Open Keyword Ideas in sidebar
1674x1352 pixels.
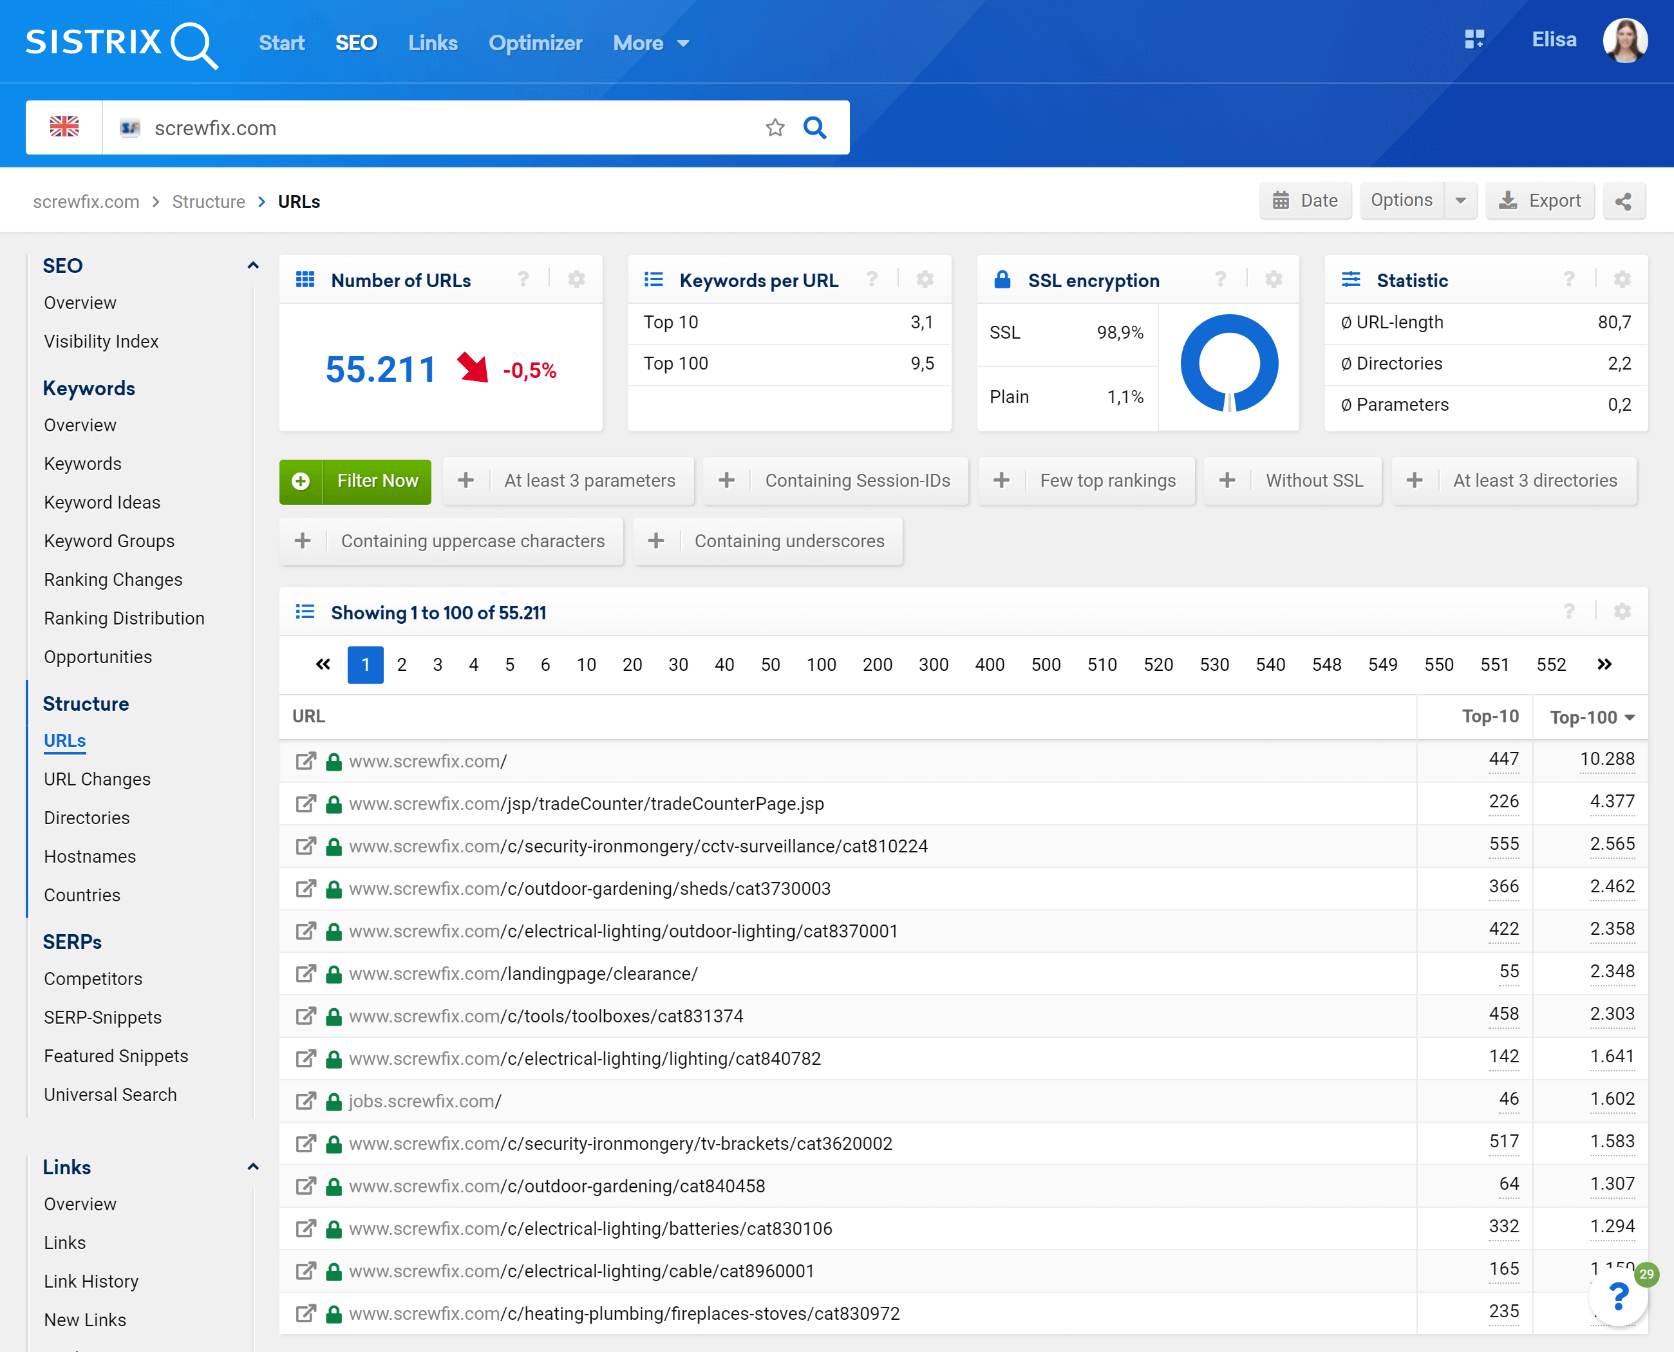pyautogui.click(x=102, y=502)
